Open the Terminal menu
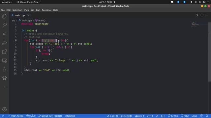Viewport: 211px width, 118px height. [46, 10]
